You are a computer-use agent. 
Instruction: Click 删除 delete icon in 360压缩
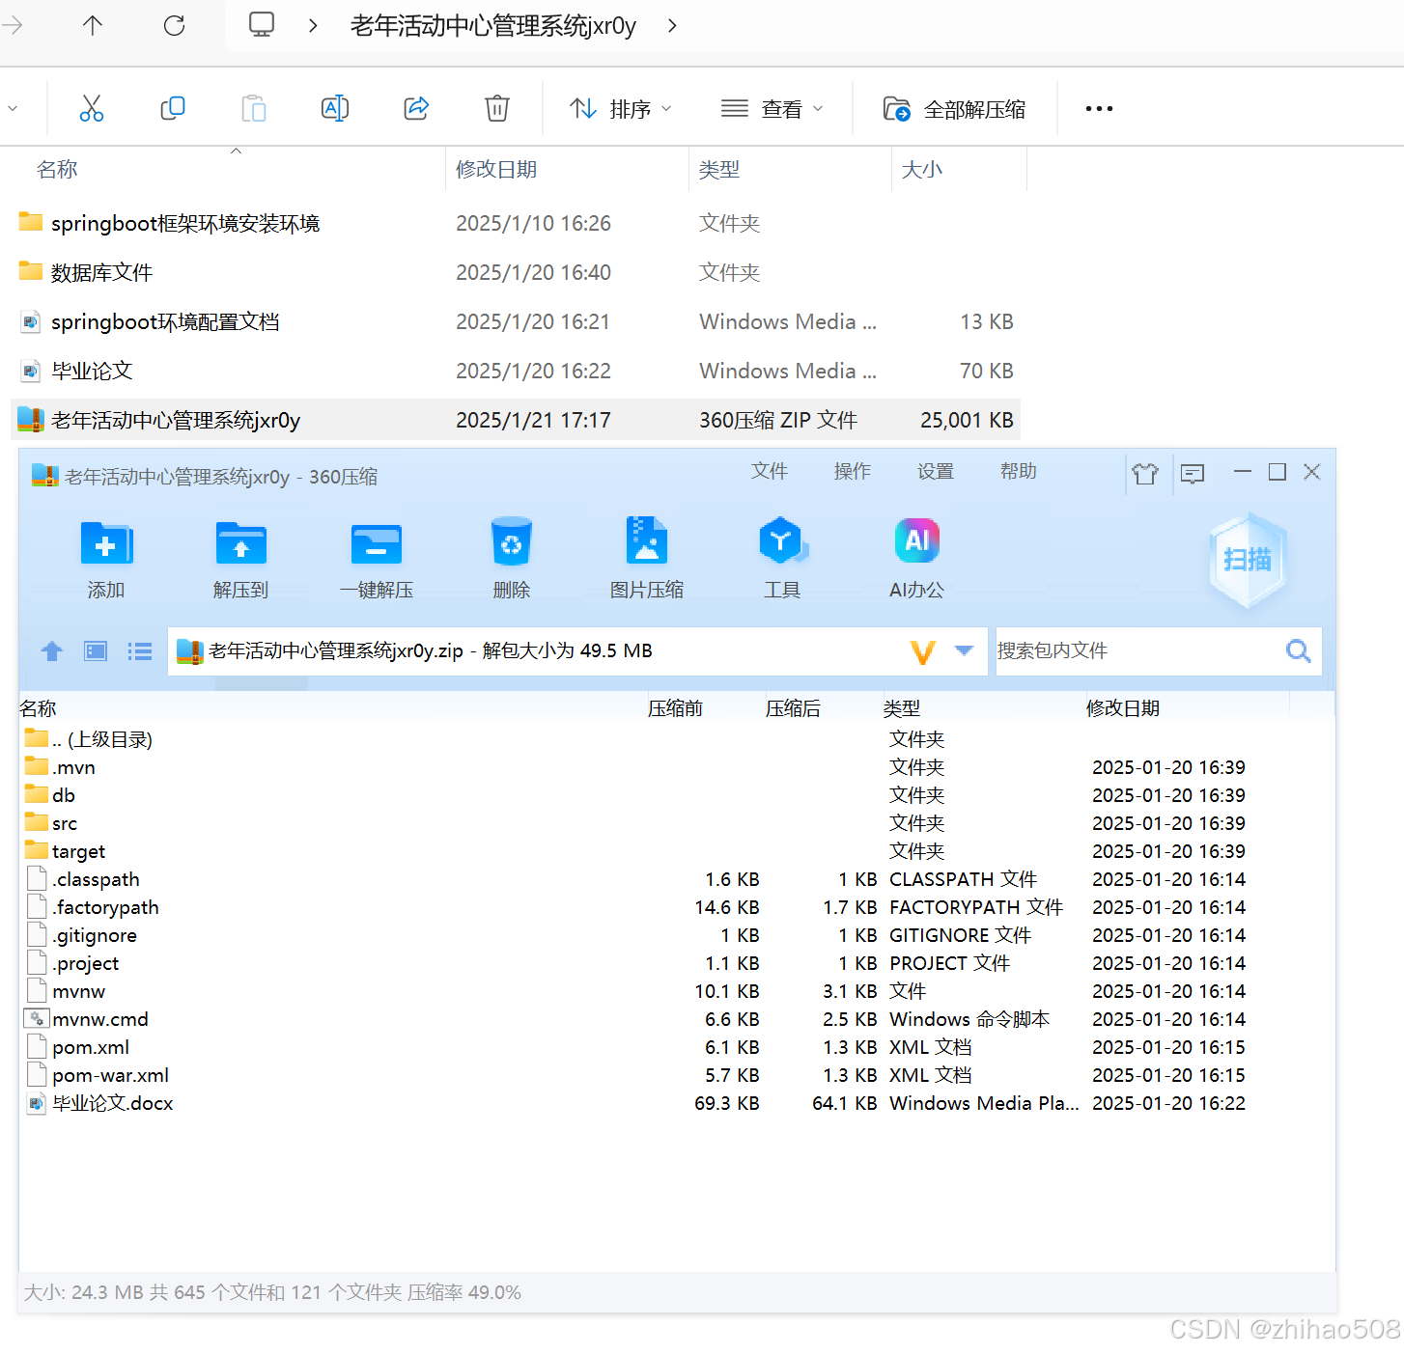tap(512, 560)
